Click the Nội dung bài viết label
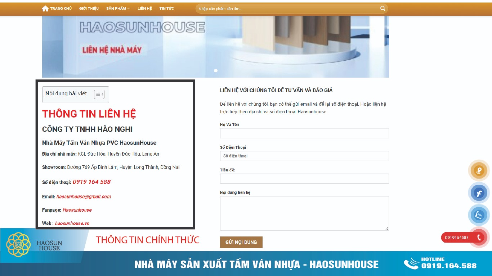The image size is (492, 276). click(x=66, y=93)
